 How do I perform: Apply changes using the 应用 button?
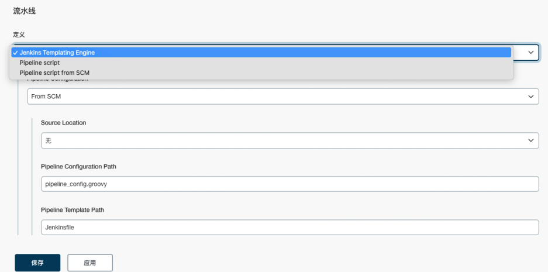(90, 263)
